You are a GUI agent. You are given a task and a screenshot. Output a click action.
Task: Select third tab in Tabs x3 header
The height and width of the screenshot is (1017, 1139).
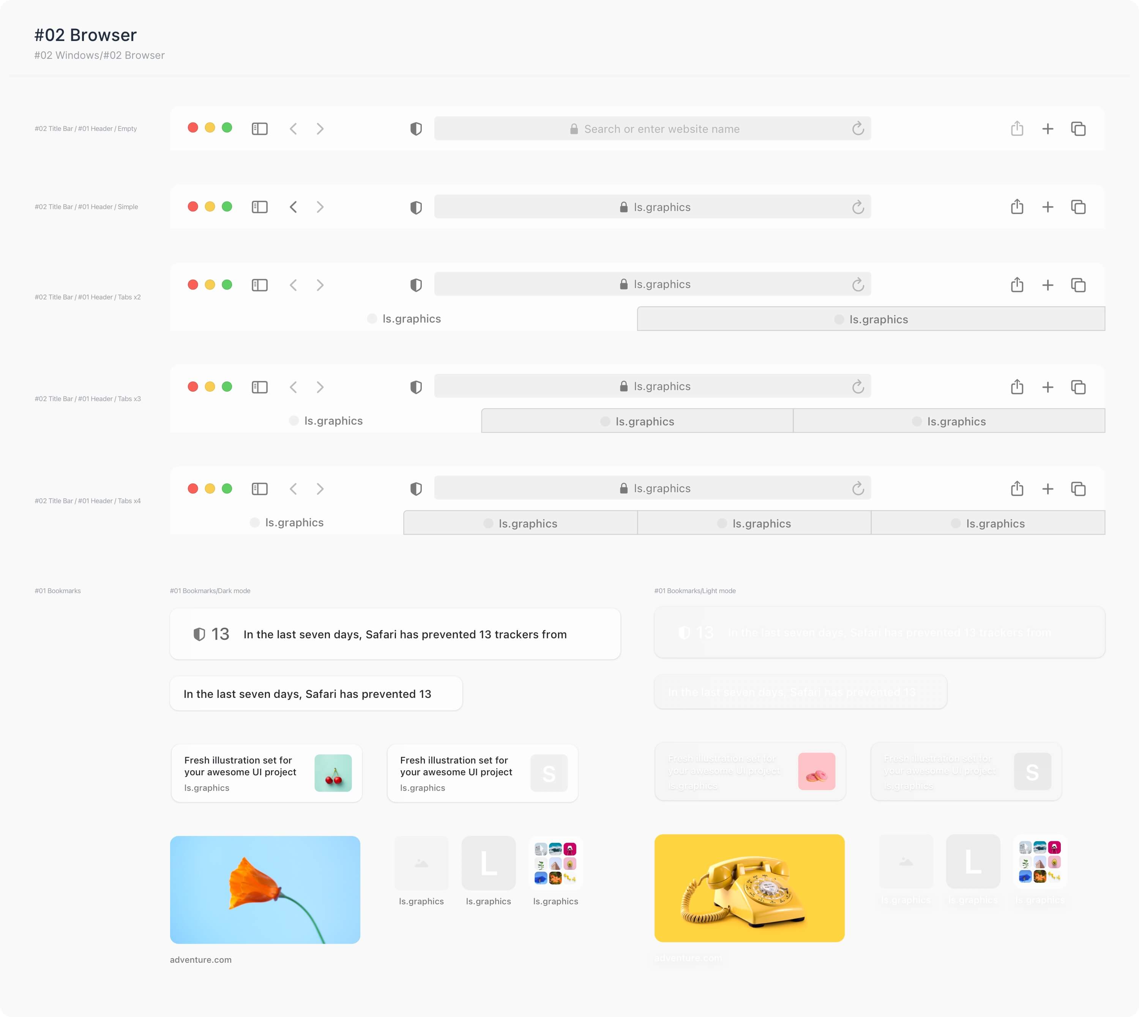(x=948, y=421)
